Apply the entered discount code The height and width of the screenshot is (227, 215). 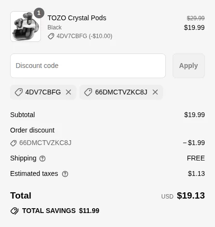click(x=188, y=66)
